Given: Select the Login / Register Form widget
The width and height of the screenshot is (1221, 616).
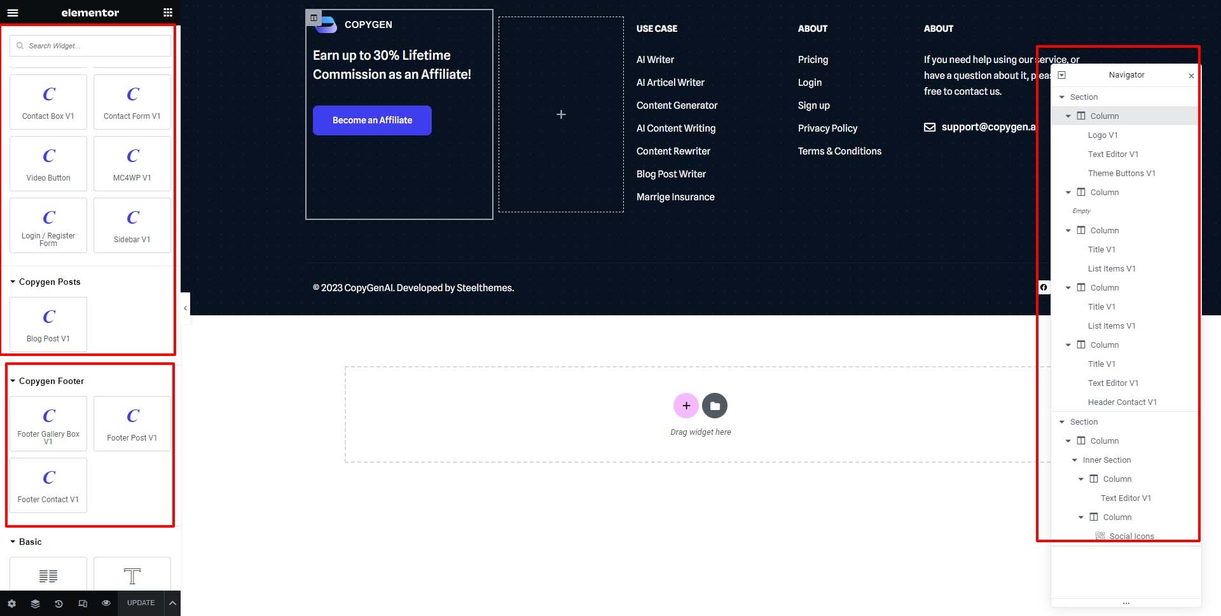Looking at the screenshot, I should 48,226.
